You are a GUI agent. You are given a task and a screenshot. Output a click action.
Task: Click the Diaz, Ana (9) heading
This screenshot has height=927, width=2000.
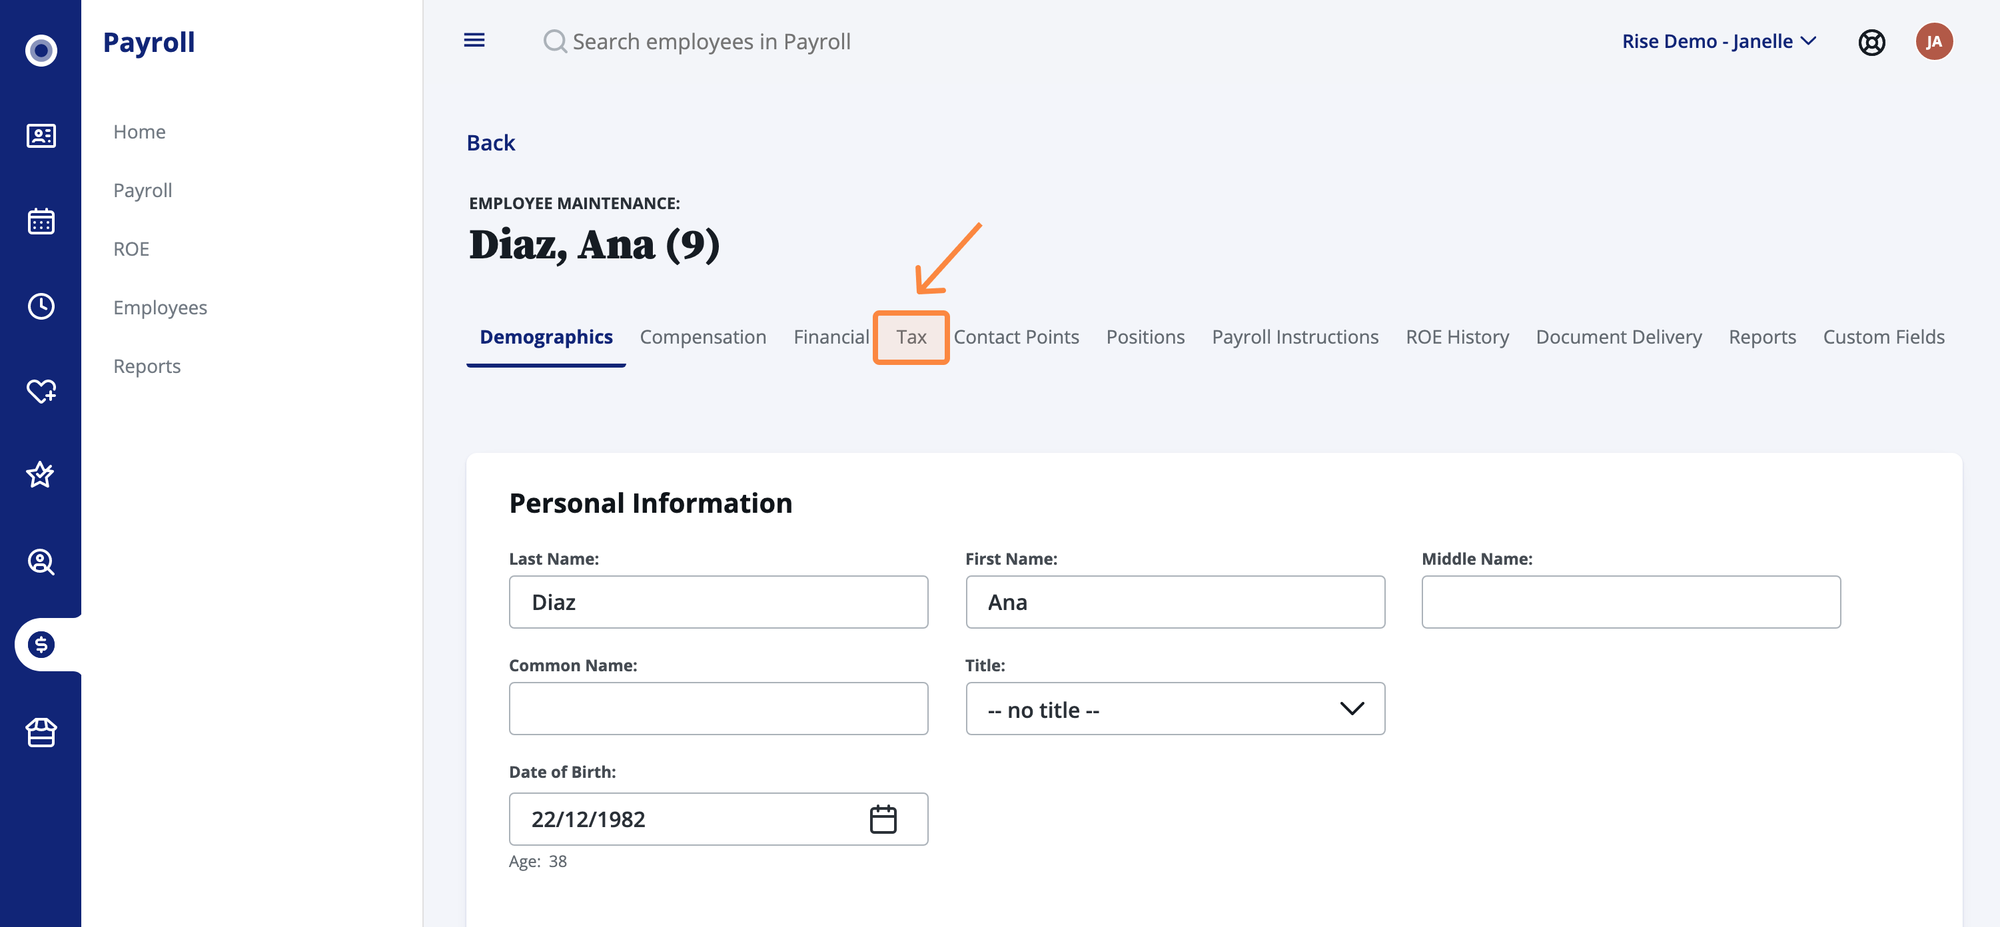click(x=595, y=245)
